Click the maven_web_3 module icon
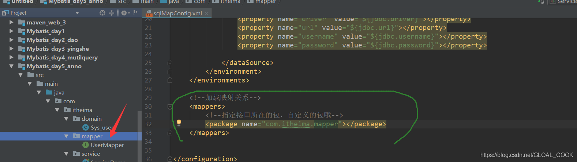The height and width of the screenshot is (162, 577). click(x=22, y=22)
